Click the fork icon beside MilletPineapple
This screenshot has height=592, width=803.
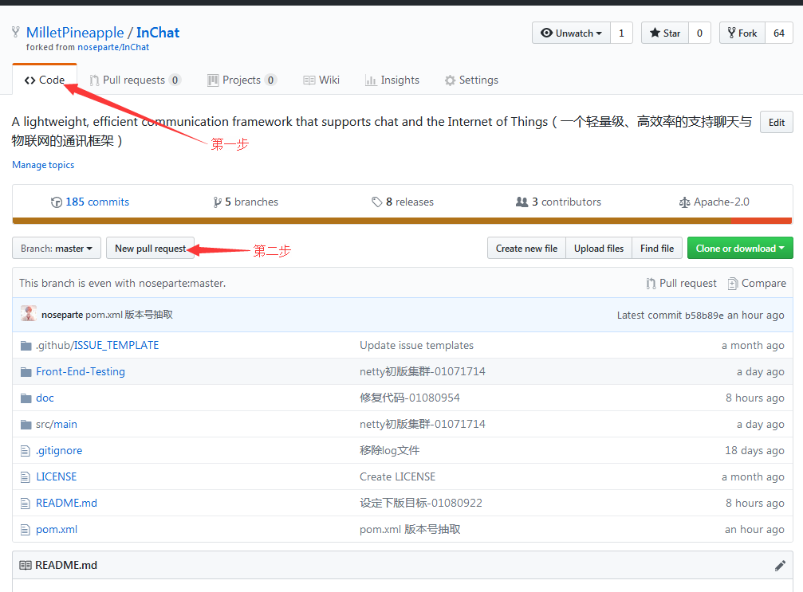coord(16,32)
